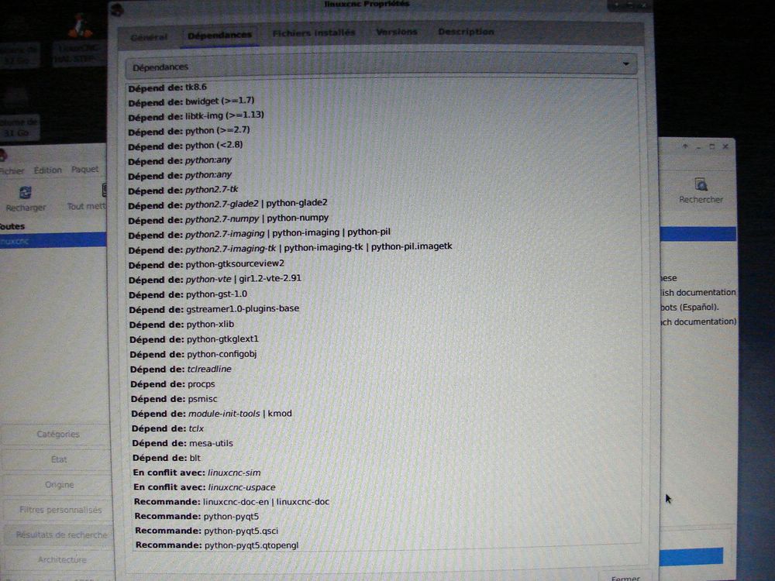
Task: Open the Versions tab
Action: [396, 32]
